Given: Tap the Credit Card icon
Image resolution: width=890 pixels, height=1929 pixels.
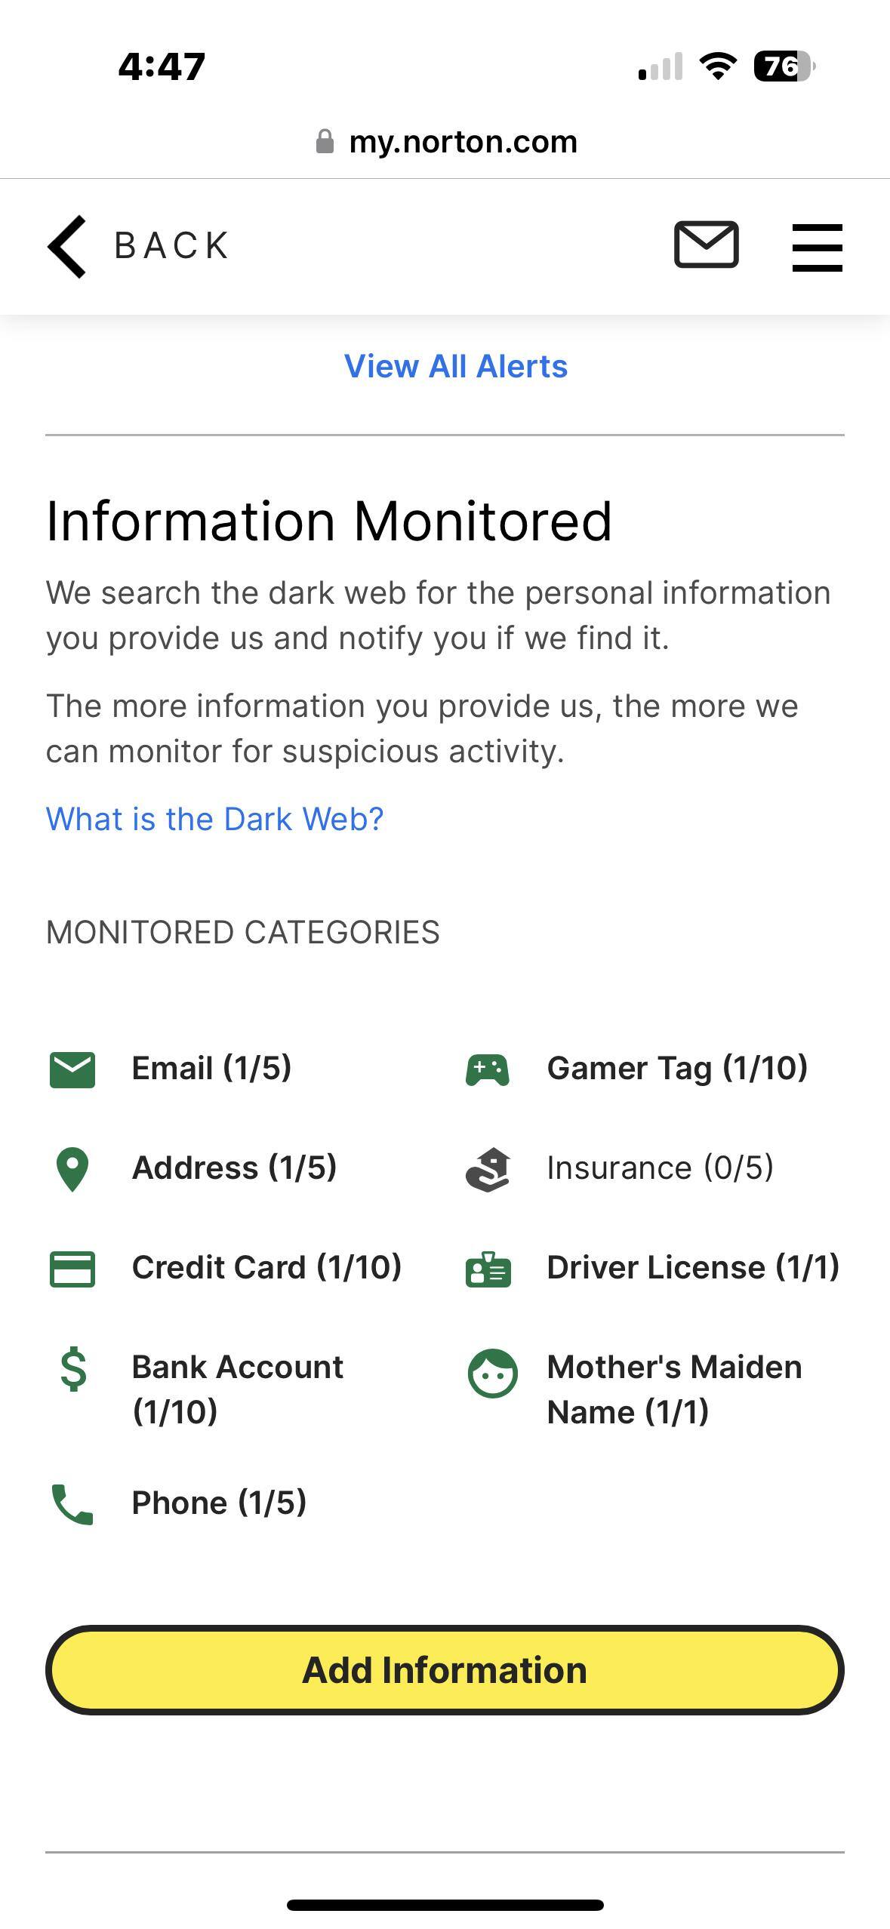Looking at the screenshot, I should pyautogui.click(x=72, y=1269).
